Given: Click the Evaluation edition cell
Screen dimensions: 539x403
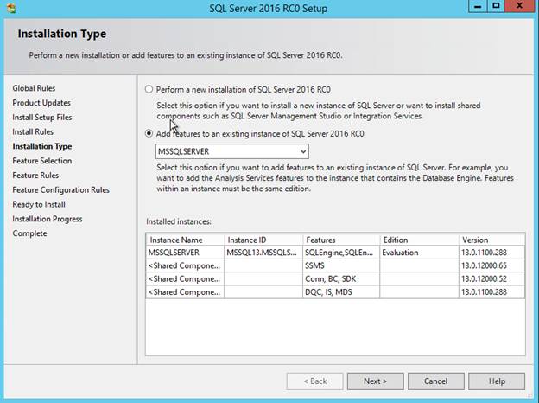Looking at the screenshot, I should point(419,253).
